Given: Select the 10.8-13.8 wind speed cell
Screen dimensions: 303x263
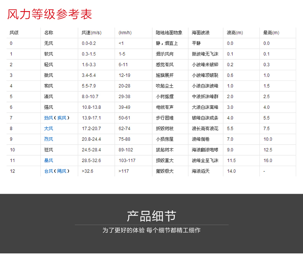Looking at the screenshot, I should click(91, 107).
